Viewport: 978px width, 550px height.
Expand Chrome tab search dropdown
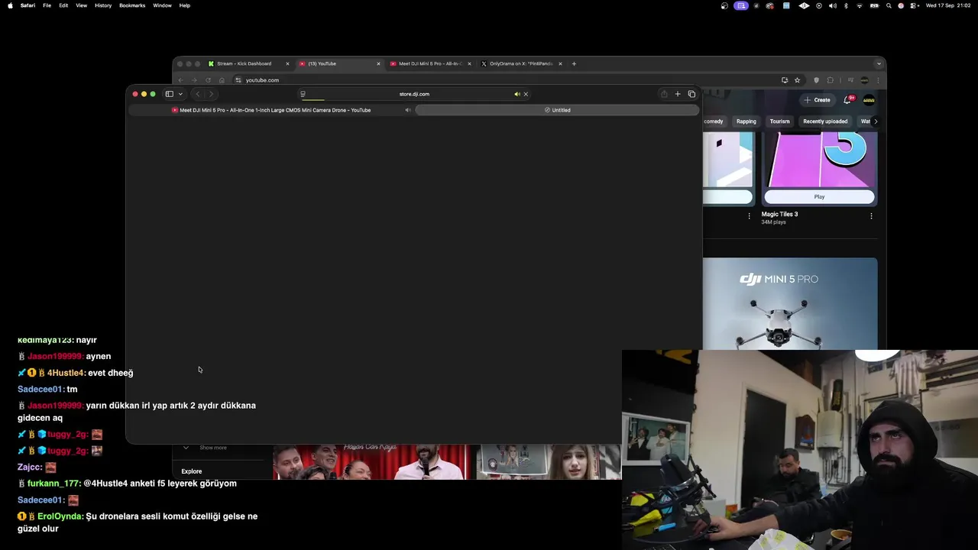[x=879, y=63]
